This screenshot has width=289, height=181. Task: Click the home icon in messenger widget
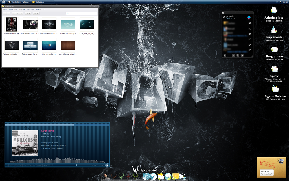tap(225, 55)
